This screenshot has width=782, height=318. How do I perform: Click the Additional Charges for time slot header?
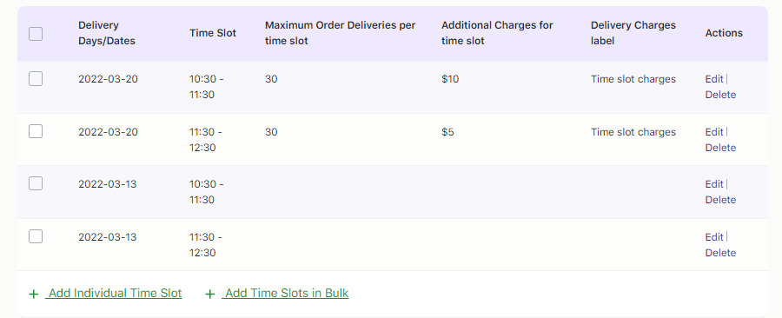(497, 33)
